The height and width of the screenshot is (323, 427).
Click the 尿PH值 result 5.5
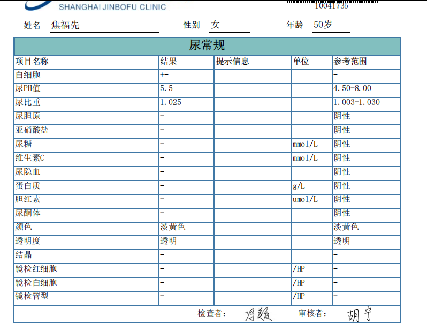click(166, 88)
